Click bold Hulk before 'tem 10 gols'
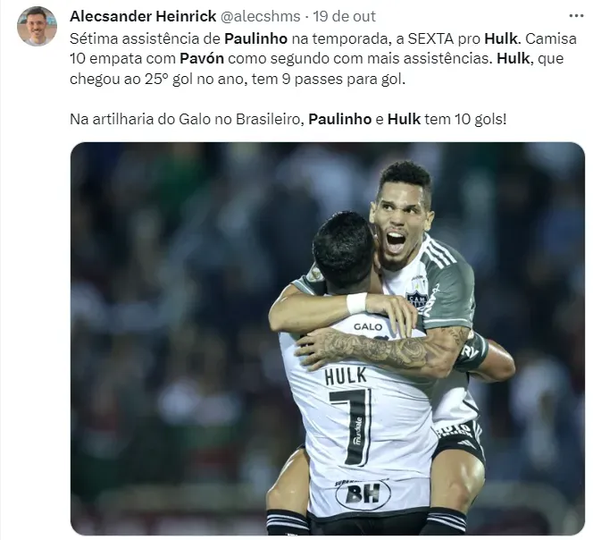This screenshot has width=593, height=540. [404, 119]
